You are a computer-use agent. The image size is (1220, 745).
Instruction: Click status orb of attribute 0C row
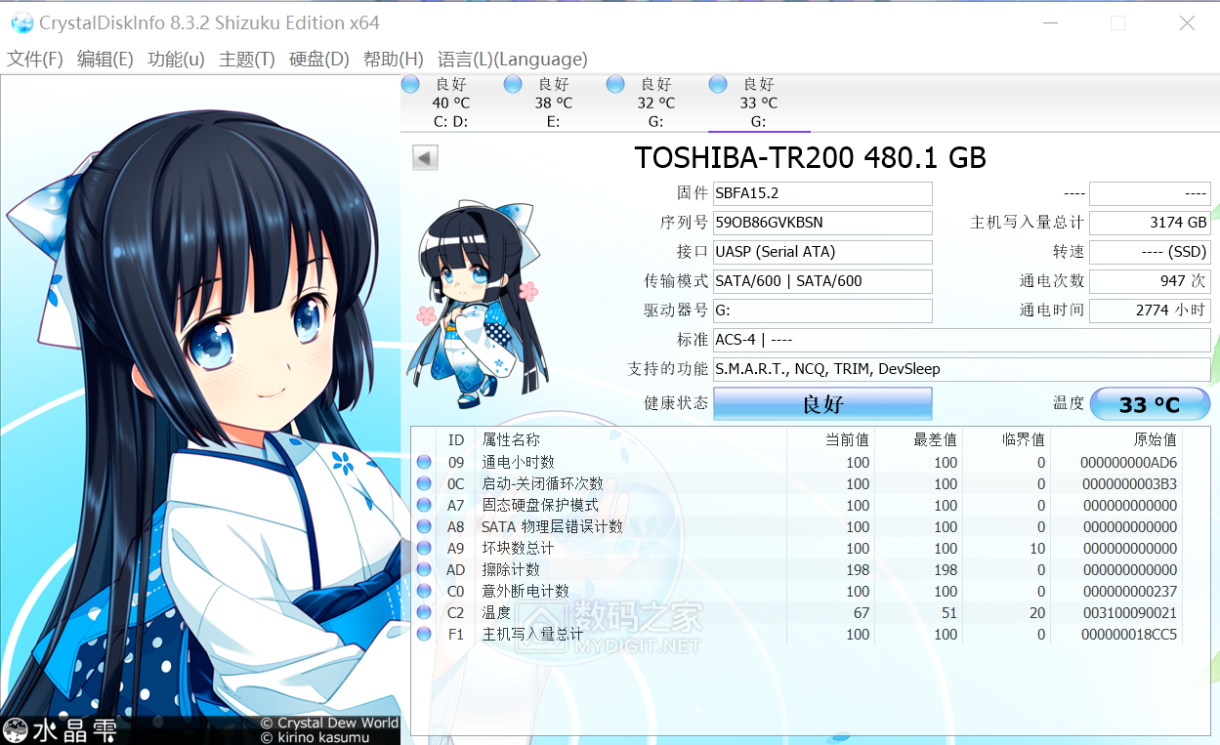(x=424, y=484)
